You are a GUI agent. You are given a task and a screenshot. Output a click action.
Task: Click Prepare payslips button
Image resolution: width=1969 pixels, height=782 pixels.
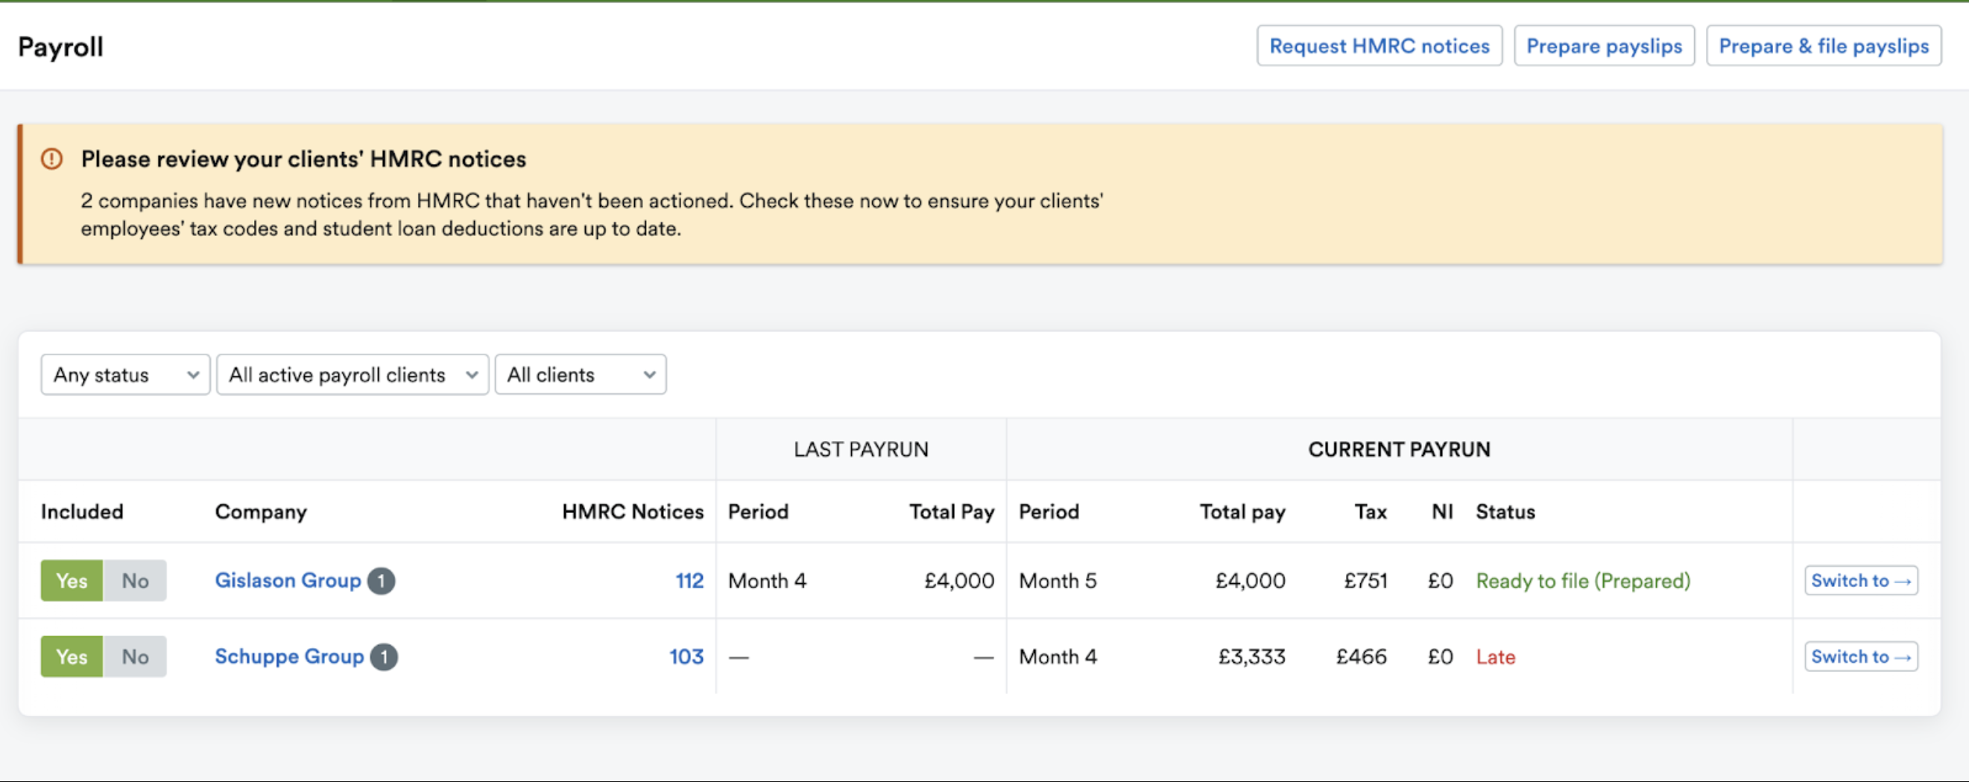[x=1605, y=46]
